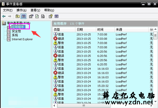Open the 操作(A) menu
158x108 pixels.
point(21,10)
